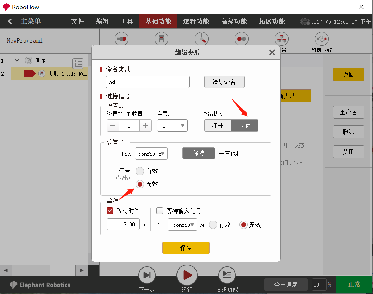Click the combination blocks toolbar icon
The width and height of the screenshot is (373, 294).
pyautogui.click(x=282, y=39)
